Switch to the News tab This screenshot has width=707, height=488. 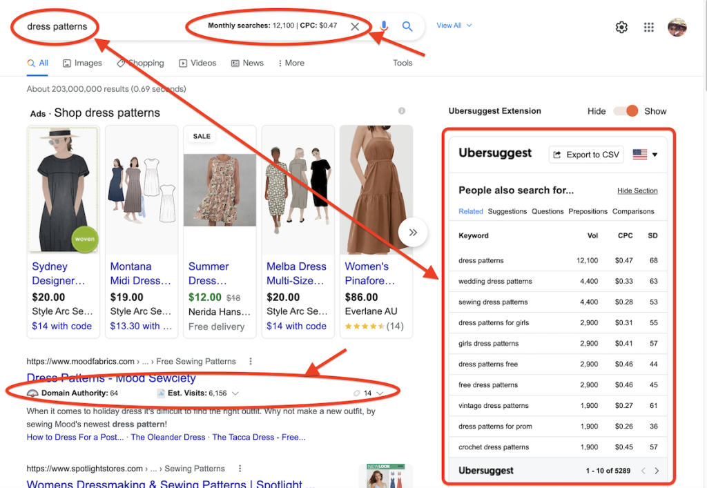(x=247, y=63)
